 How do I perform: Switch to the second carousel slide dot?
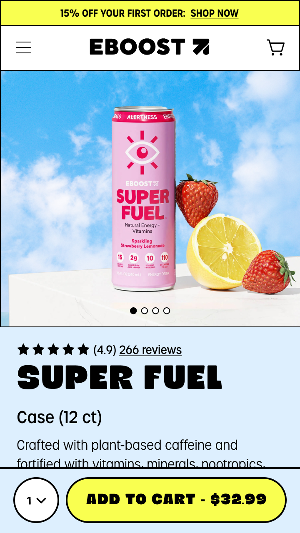click(145, 311)
